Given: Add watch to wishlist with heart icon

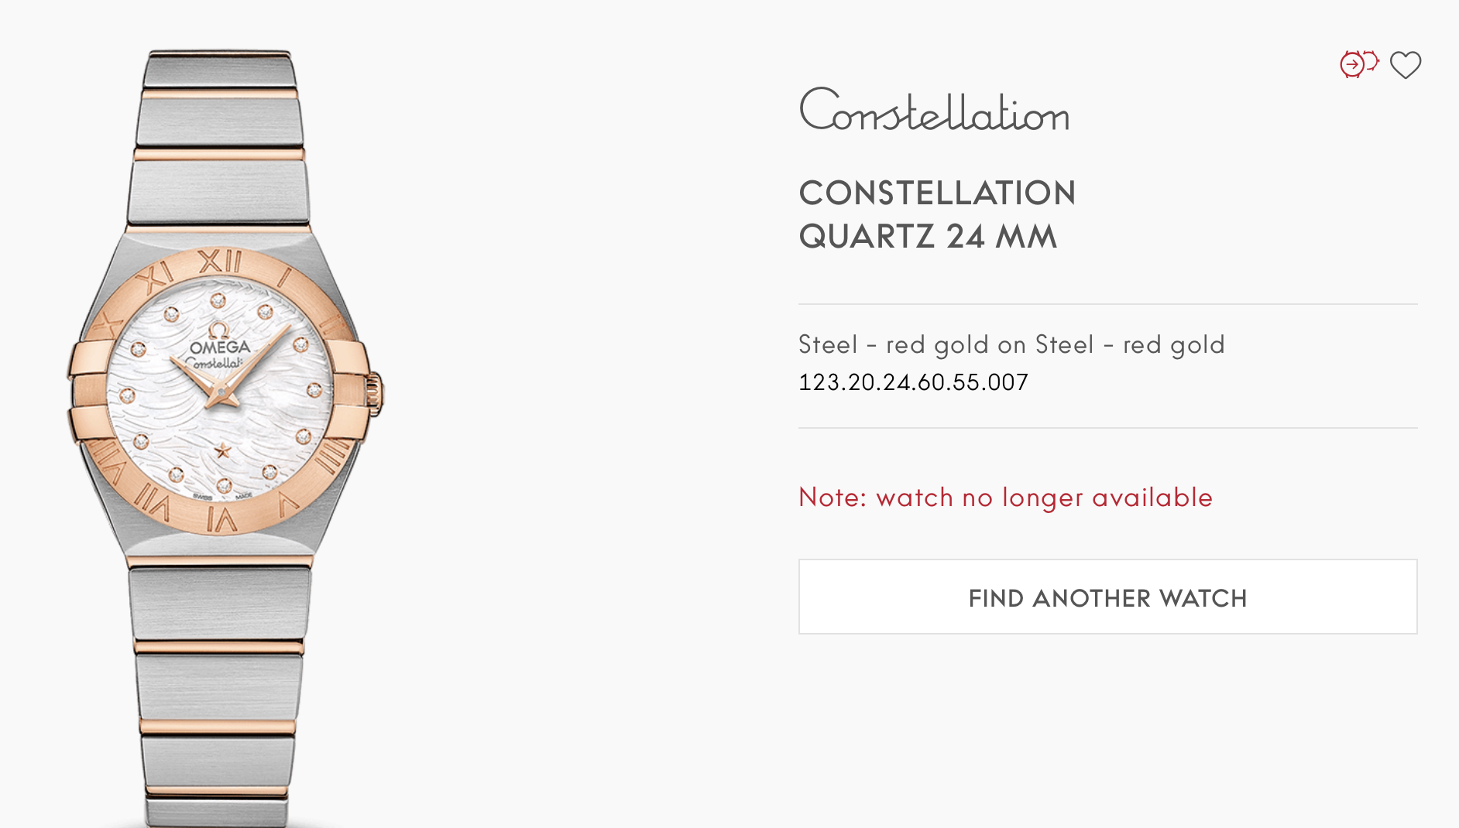Looking at the screenshot, I should (1405, 65).
